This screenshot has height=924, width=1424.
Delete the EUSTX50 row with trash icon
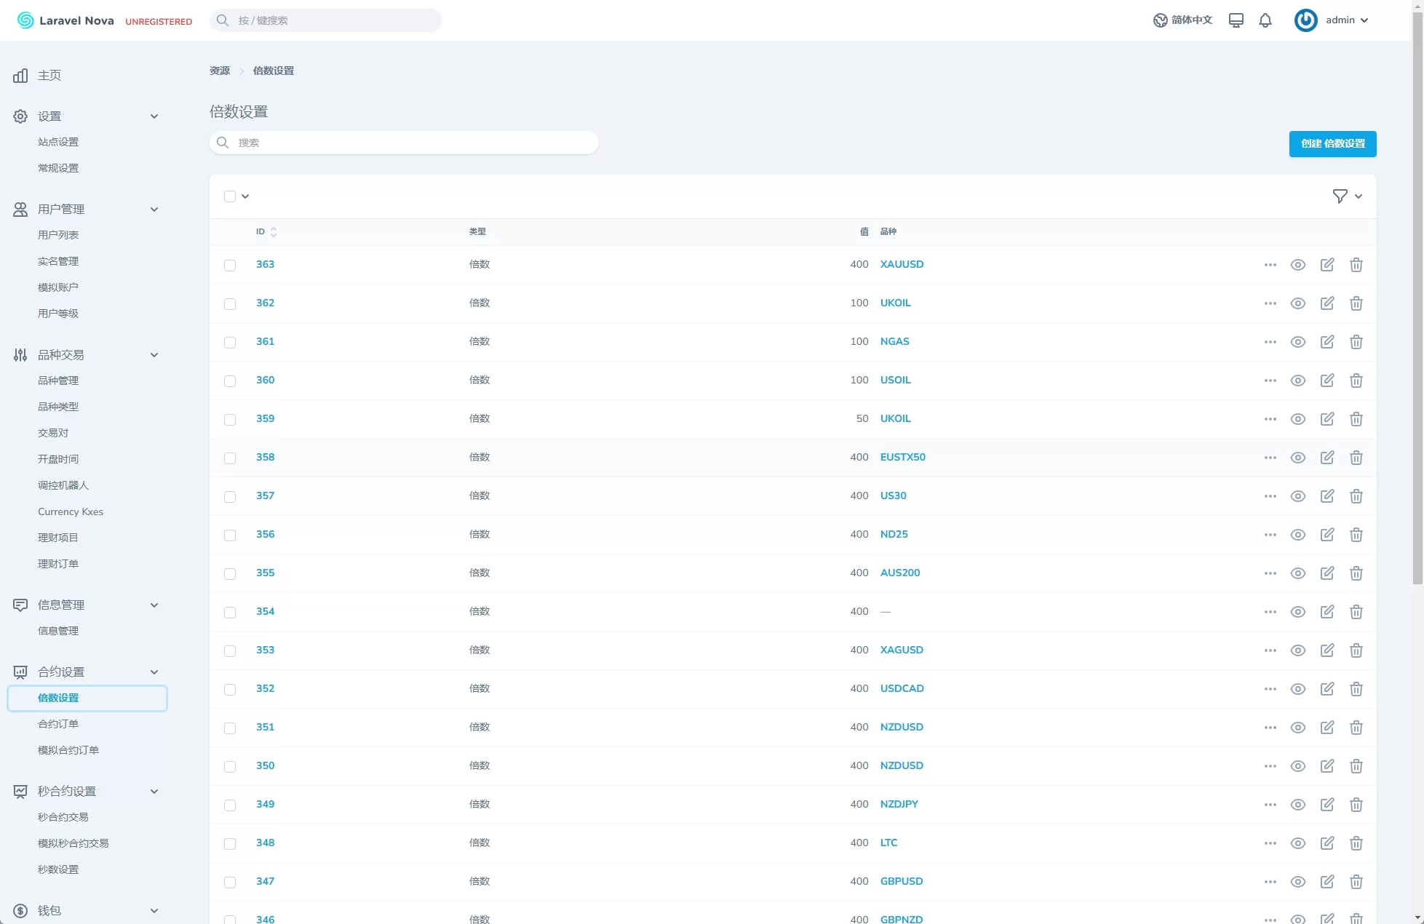tap(1356, 458)
